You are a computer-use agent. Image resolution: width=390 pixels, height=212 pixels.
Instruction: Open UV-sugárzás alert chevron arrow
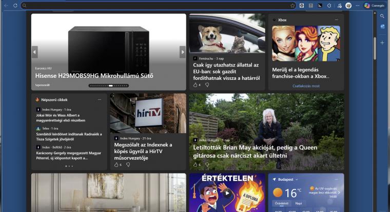click(x=339, y=193)
